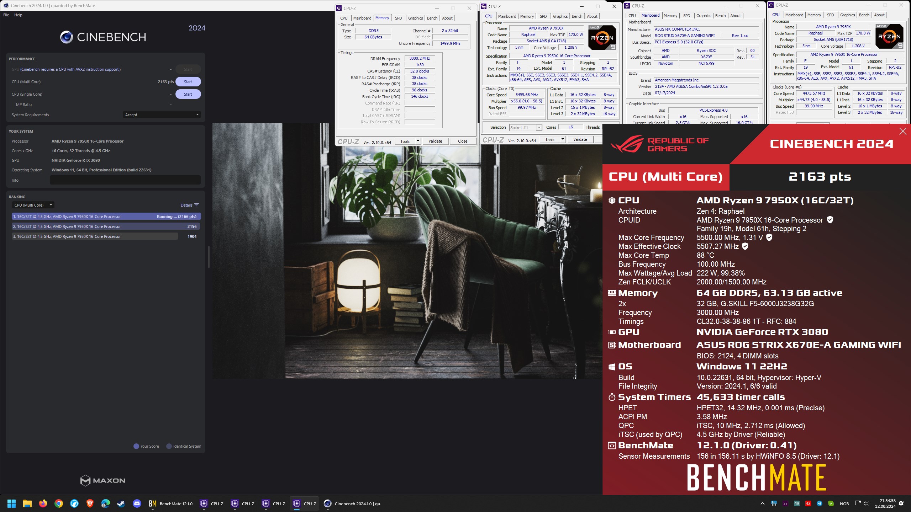
Task: Open network status tray icon
Action: [858, 503]
